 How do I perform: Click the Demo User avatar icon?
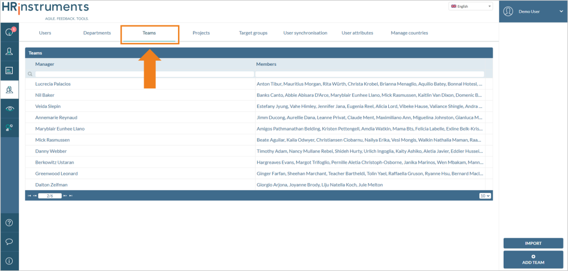pos(508,11)
